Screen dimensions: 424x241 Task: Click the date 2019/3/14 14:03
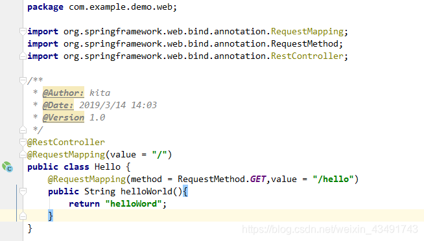point(118,105)
